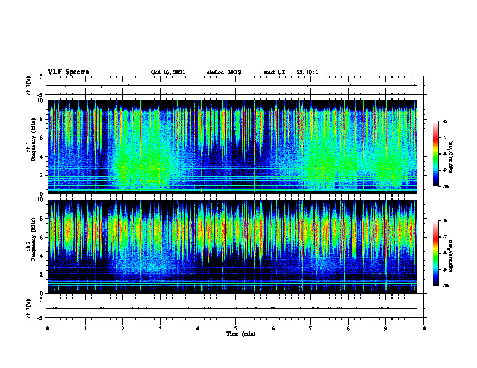
Task: Click the ch.1(V) lower voltage tick "-5"
Action: (41, 95)
